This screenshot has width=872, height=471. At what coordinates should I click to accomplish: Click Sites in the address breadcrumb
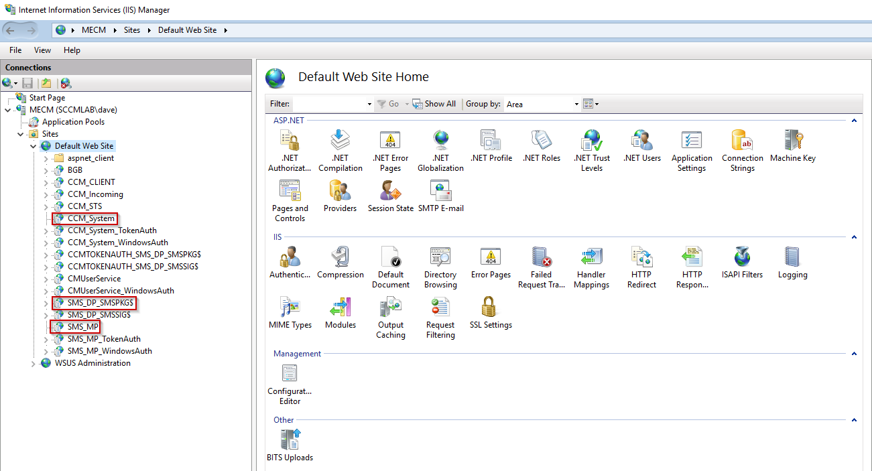point(132,30)
